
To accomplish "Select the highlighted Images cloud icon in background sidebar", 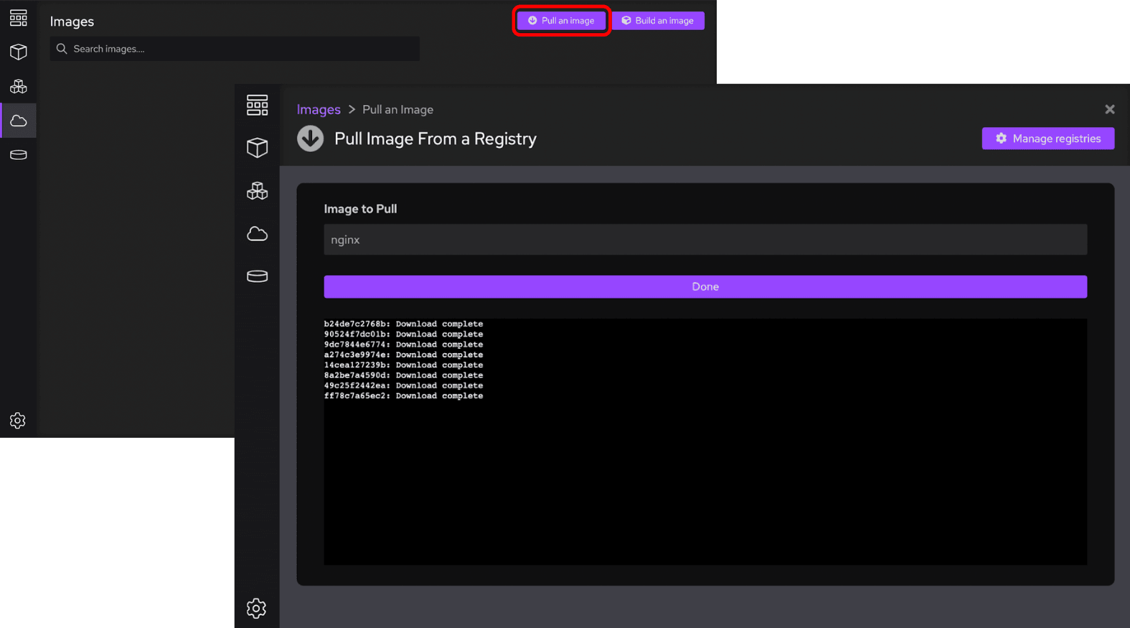I will [18, 121].
